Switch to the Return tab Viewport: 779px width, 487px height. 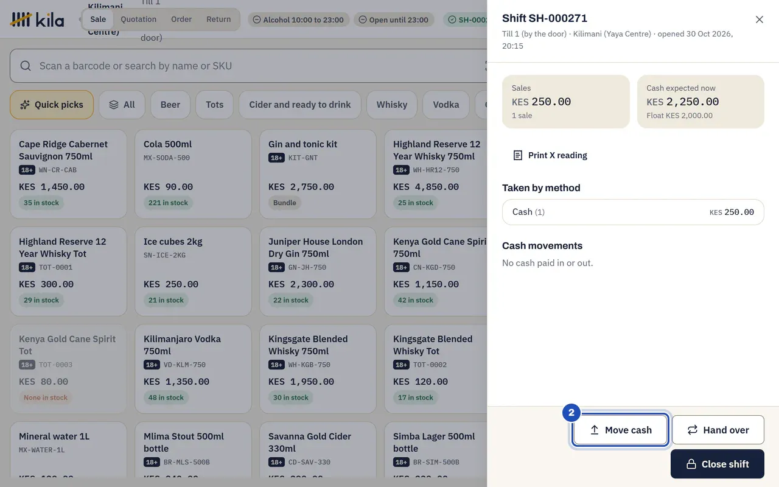coord(218,19)
